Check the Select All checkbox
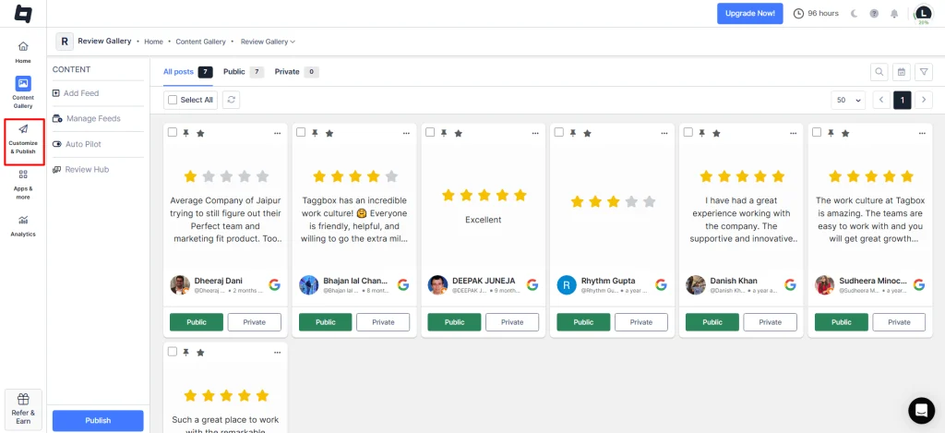The height and width of the screenshot is (433, 945). pos(173,100)
